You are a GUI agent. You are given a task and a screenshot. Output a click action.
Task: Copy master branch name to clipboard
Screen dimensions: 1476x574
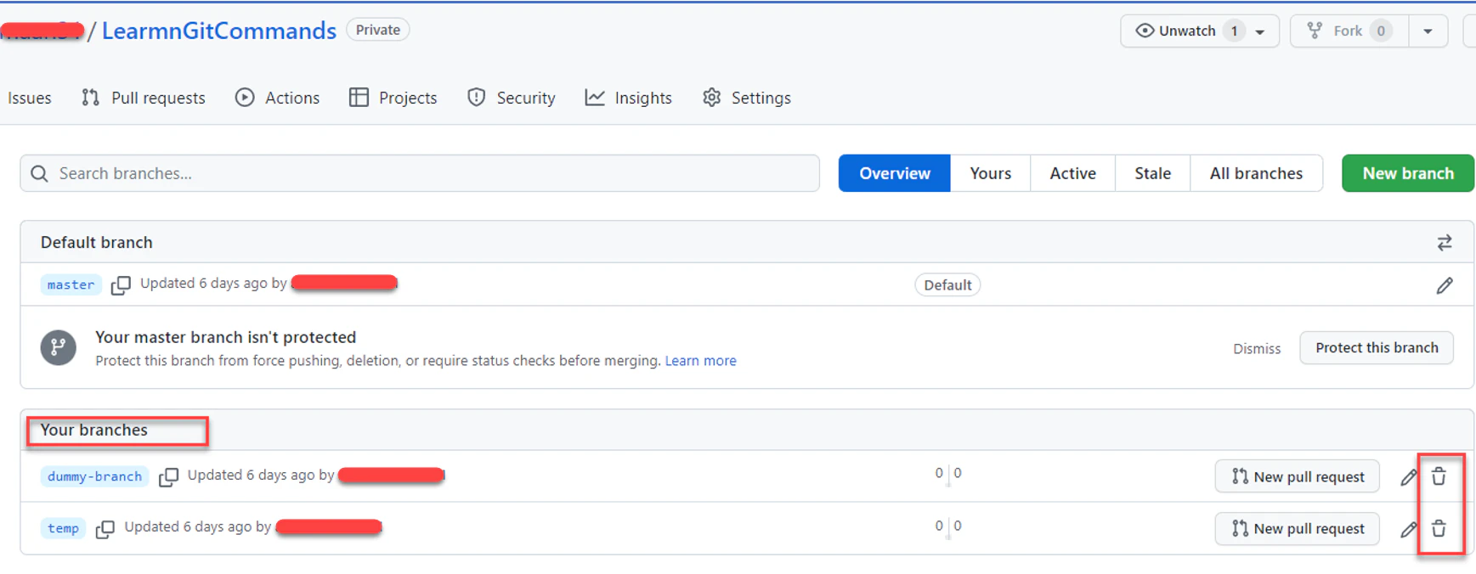(x=121, y=285)
